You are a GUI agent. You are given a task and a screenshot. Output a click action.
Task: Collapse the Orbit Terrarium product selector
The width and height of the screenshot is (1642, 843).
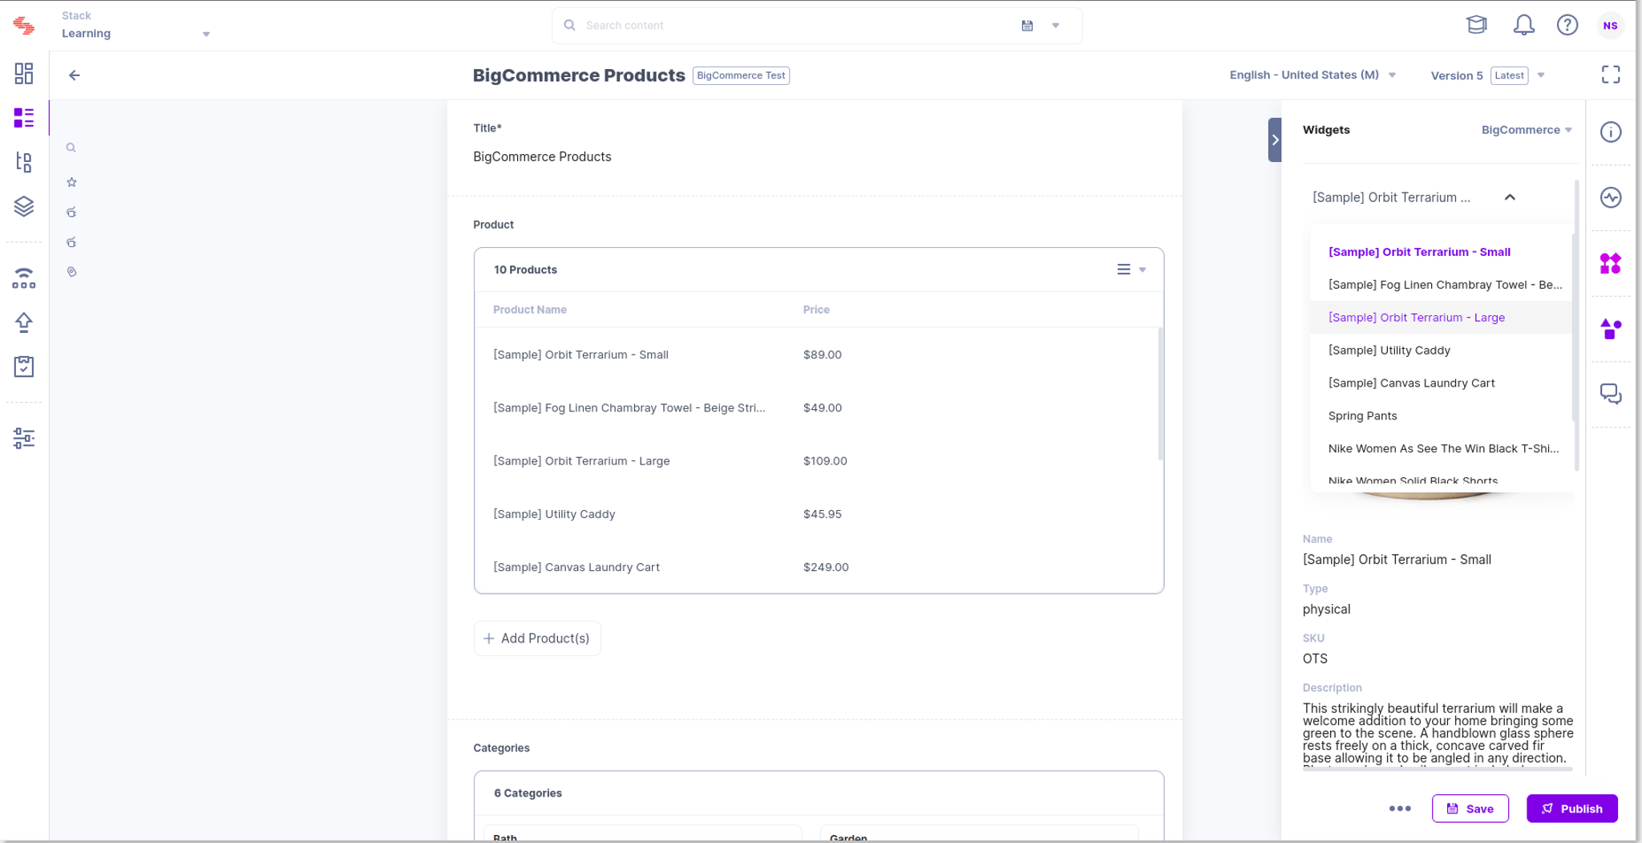pyautogui.click(x=1510, y=197)
